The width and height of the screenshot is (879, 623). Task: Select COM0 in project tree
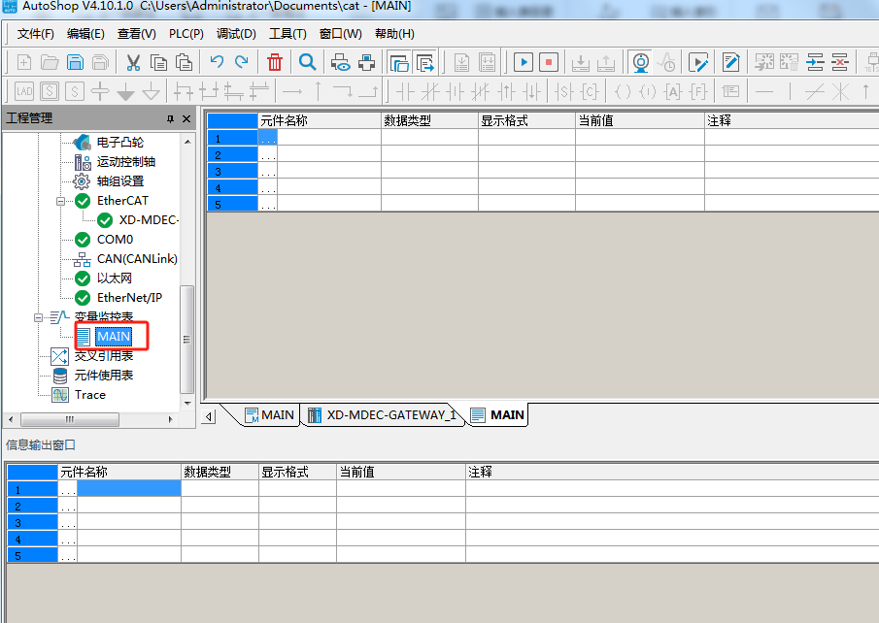115,240
